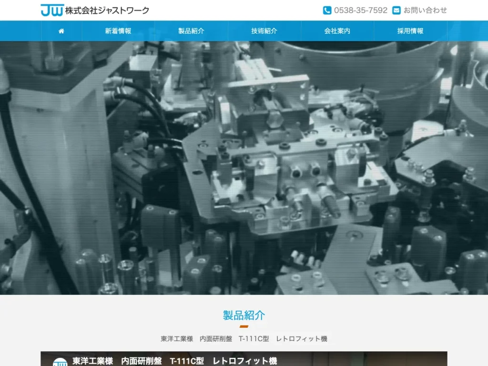Click the envelope mail icon
Image resolution: width=488 pixels, height=366 pixels.
tap(396, 10)
